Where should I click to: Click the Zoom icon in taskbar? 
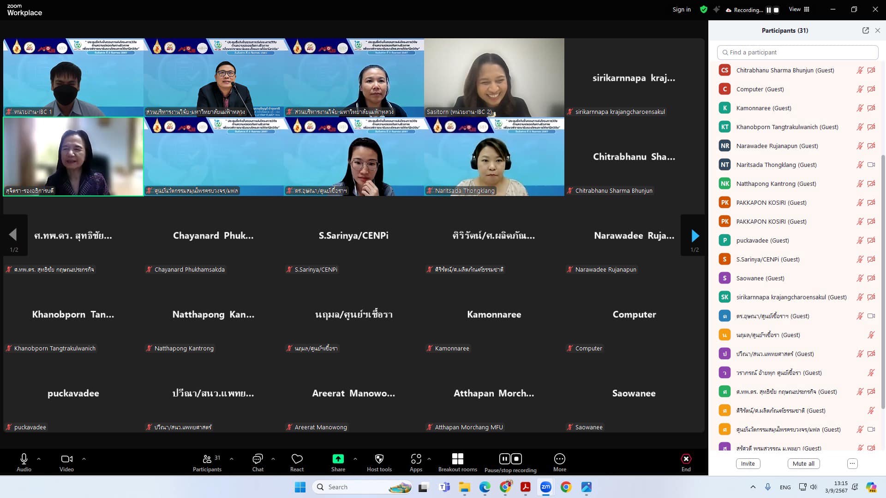tap(545, 487)
